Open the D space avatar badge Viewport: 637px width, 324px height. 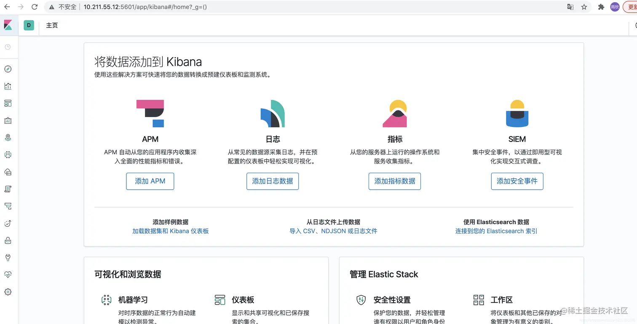click(29, 25)
